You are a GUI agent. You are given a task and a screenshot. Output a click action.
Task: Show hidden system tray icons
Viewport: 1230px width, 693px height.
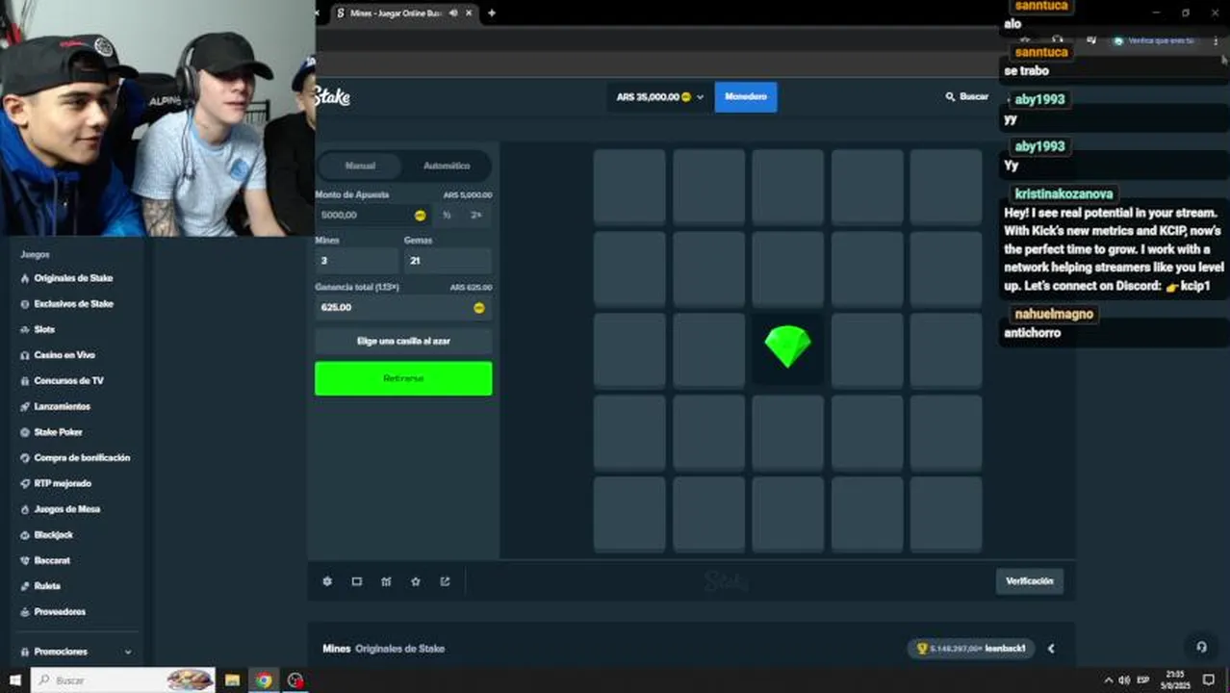[1108, 680]
